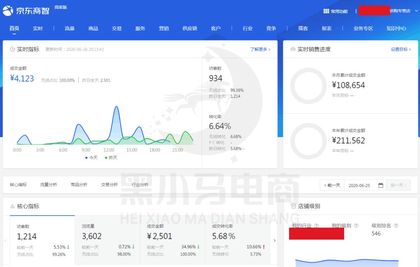
Task: Toggle the 昨天 series in the chart legend
Action: pyautogui.click(x=111, y=158)
